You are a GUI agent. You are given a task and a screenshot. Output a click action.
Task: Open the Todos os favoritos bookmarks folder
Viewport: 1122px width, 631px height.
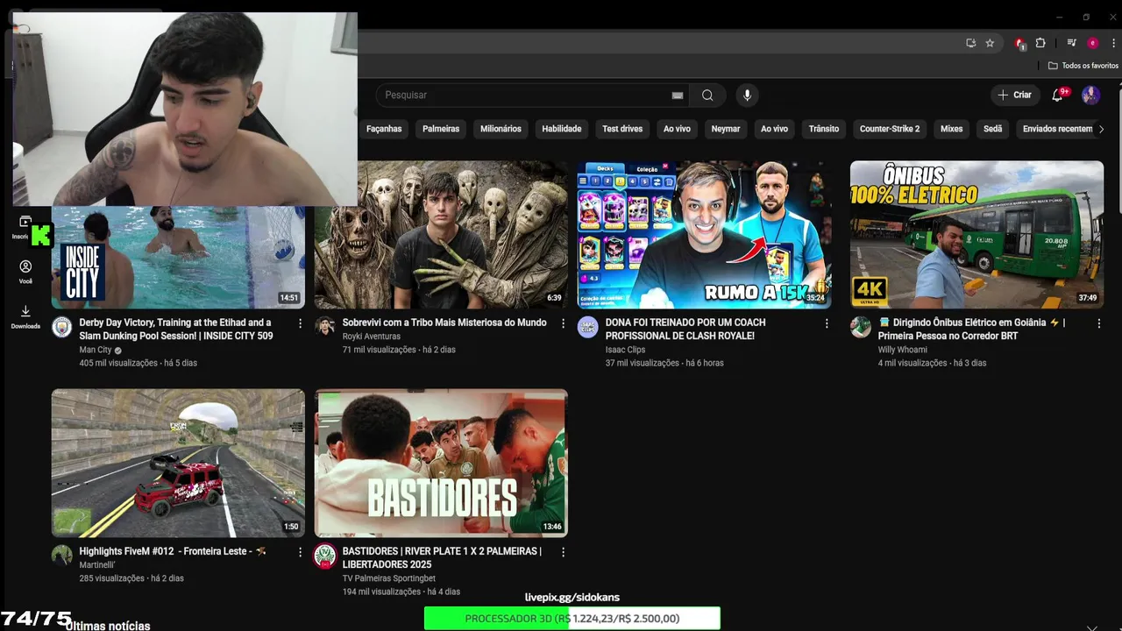[1083, 66]
